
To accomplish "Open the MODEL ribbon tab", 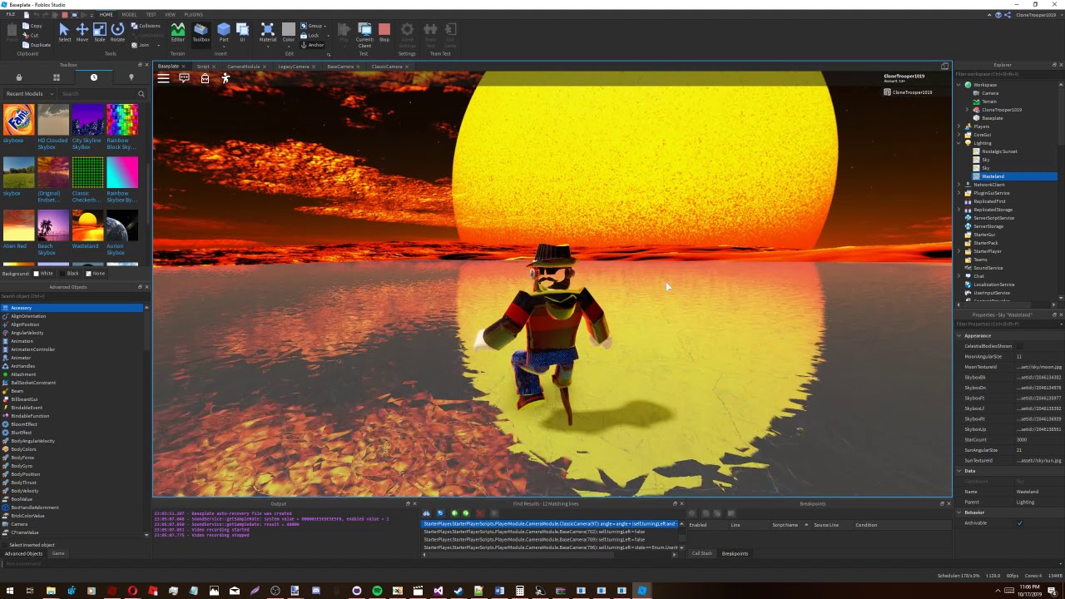I will [129, 14].
